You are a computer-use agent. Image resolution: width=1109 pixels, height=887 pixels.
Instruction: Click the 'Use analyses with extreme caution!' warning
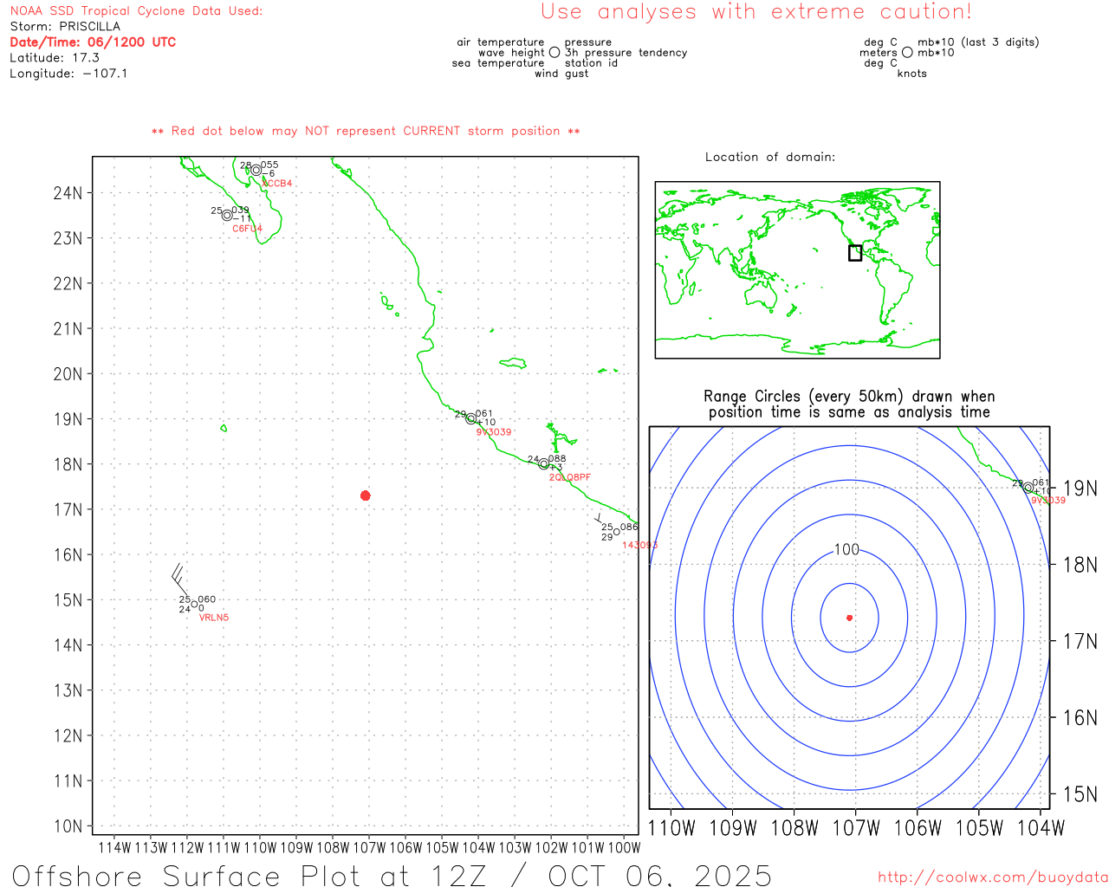click(x=756, y=12)
